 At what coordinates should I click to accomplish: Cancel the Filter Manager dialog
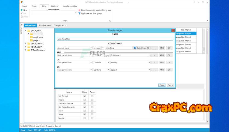[170, 85]
